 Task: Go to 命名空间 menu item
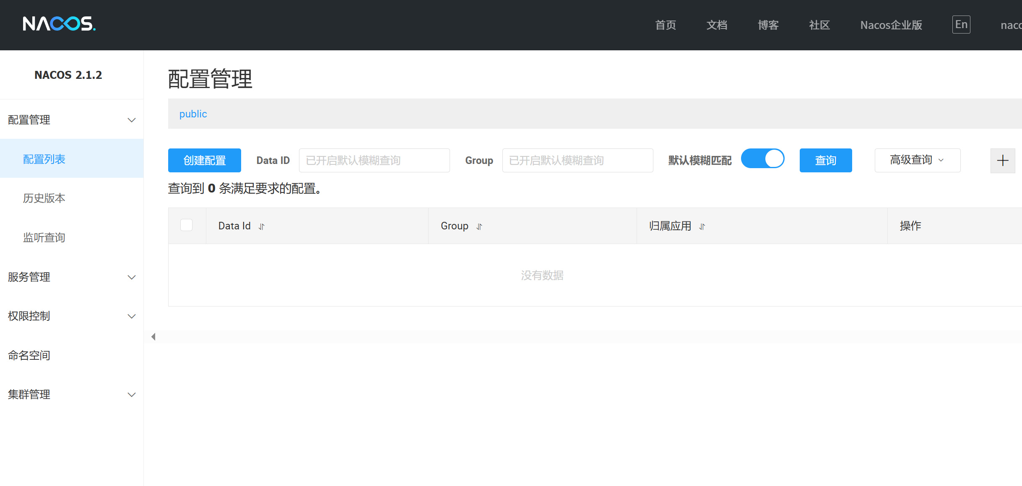pos(29,356)
